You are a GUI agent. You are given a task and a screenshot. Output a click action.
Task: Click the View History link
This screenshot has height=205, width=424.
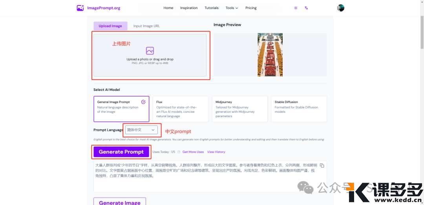click(216, 152)
